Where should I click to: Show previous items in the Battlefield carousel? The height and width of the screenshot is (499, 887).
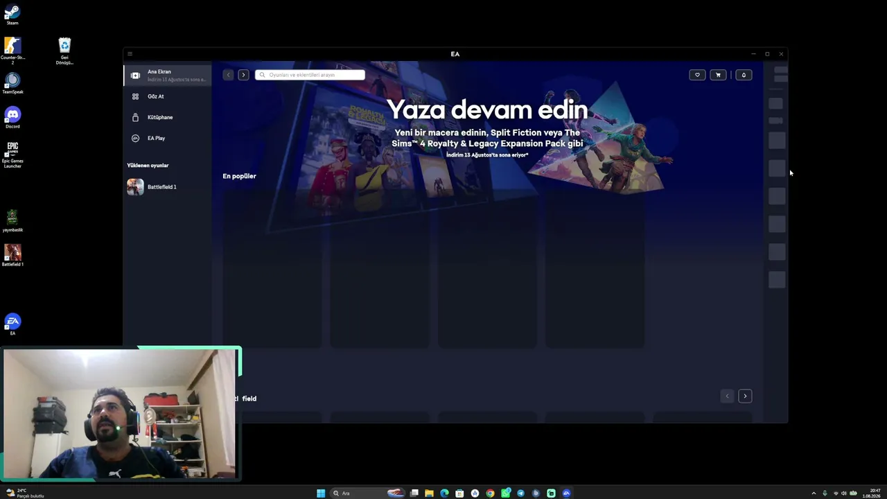[727, 396]
